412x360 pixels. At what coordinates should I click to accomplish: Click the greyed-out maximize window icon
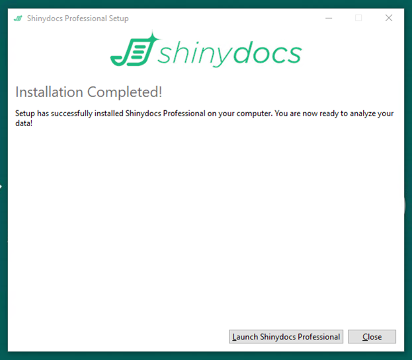coord(358,18)
